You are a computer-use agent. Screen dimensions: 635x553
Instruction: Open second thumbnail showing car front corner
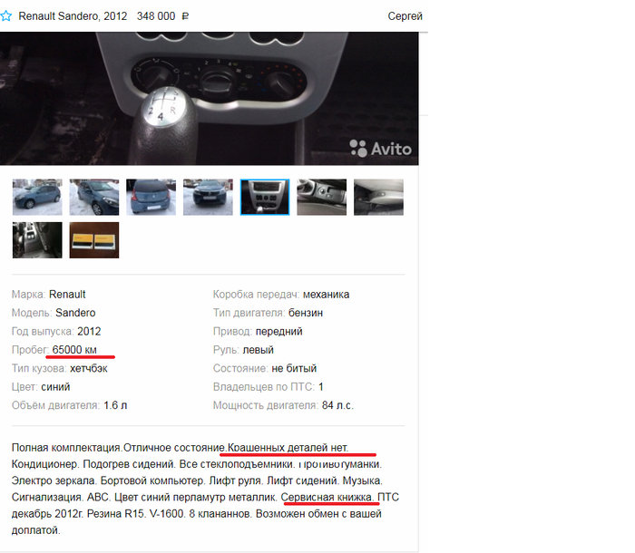[x=94, y=197]
